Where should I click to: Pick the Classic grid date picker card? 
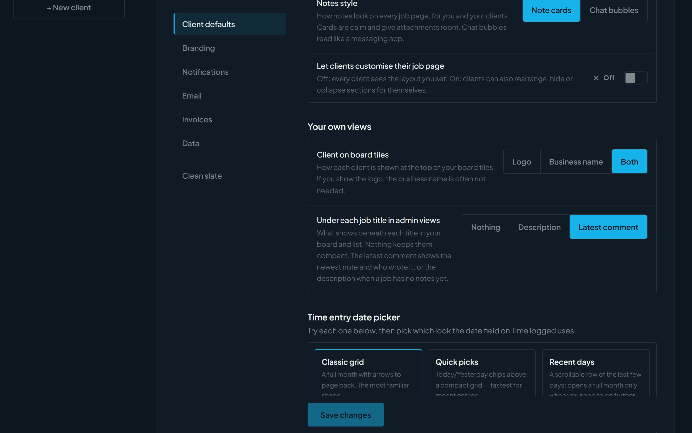(x=368, y=373)
